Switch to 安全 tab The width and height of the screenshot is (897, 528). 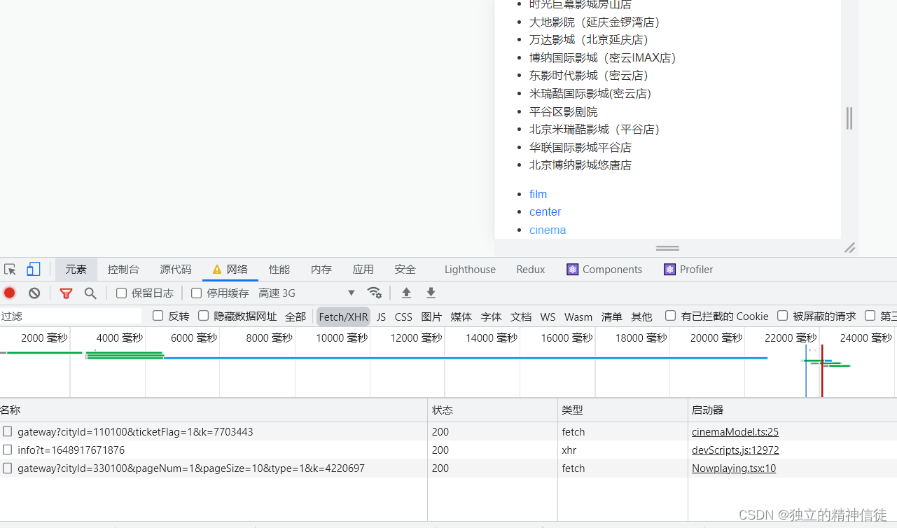[x=405, y=270]
